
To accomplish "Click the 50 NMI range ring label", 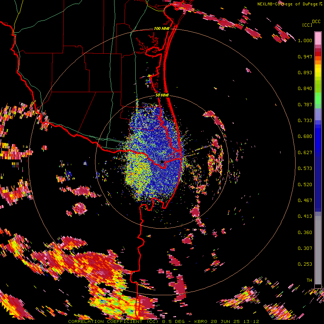I will pyautogui.click(x=162, y=95).
